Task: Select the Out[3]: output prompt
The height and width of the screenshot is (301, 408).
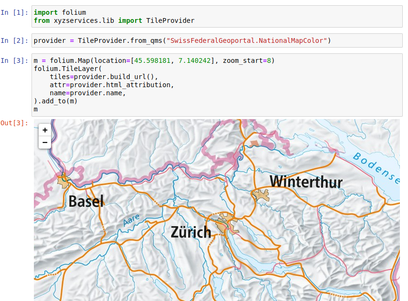Action: 14,123
